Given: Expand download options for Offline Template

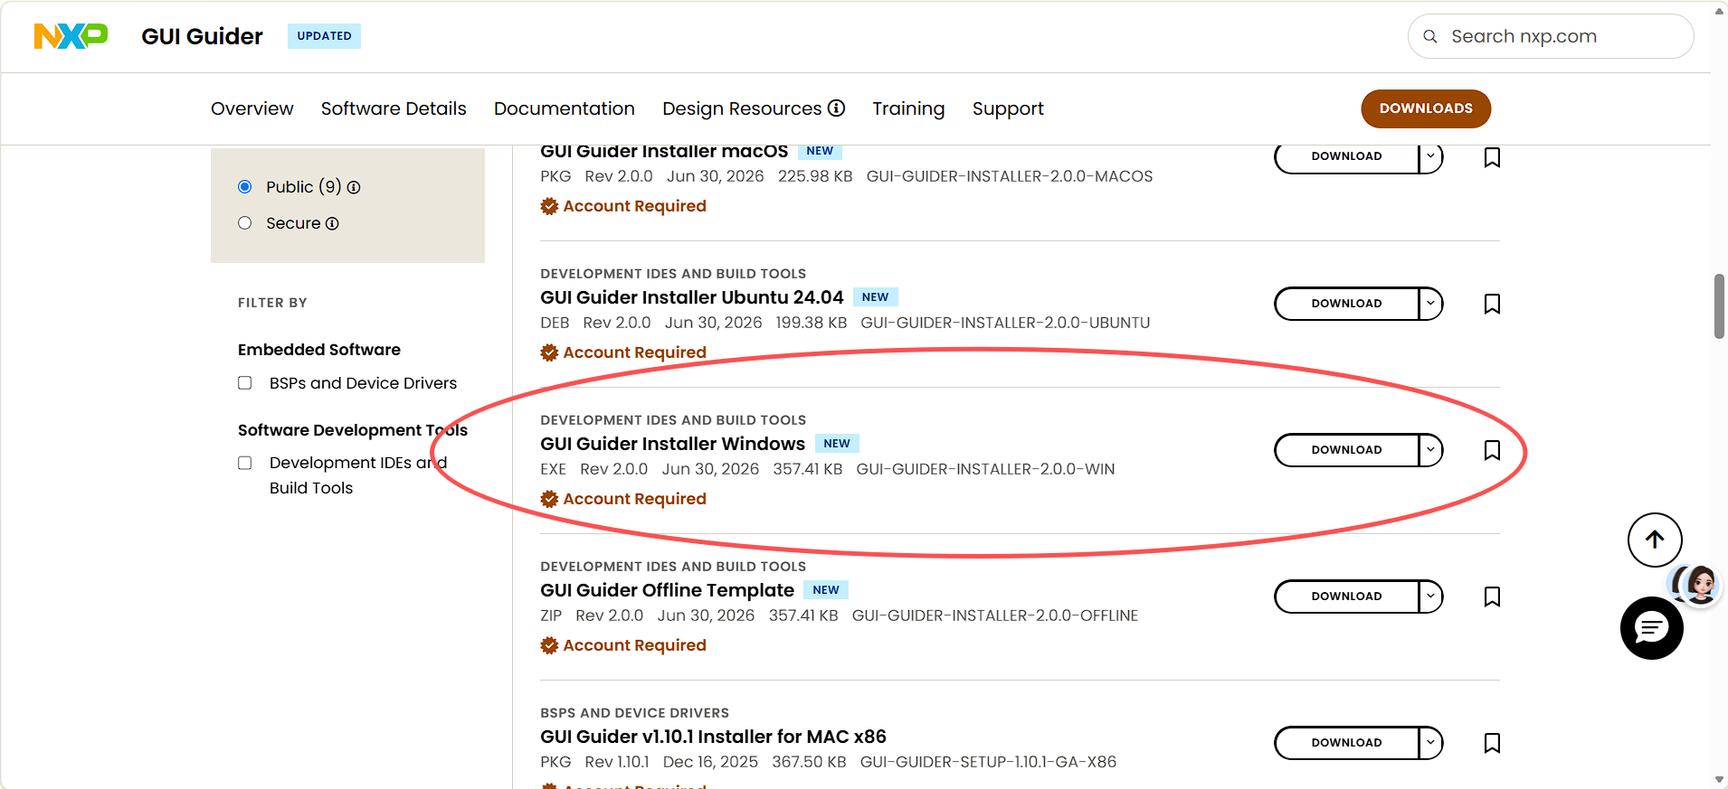Looking at the screenshot, I should 1430,596.
